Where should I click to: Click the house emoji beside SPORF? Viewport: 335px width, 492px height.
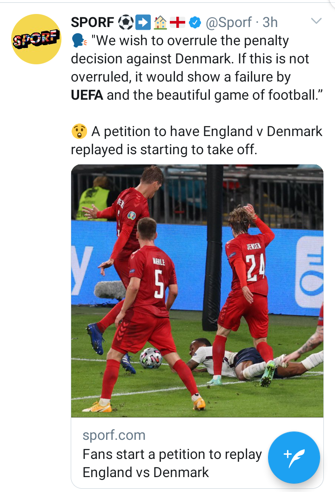coord(161,22)
